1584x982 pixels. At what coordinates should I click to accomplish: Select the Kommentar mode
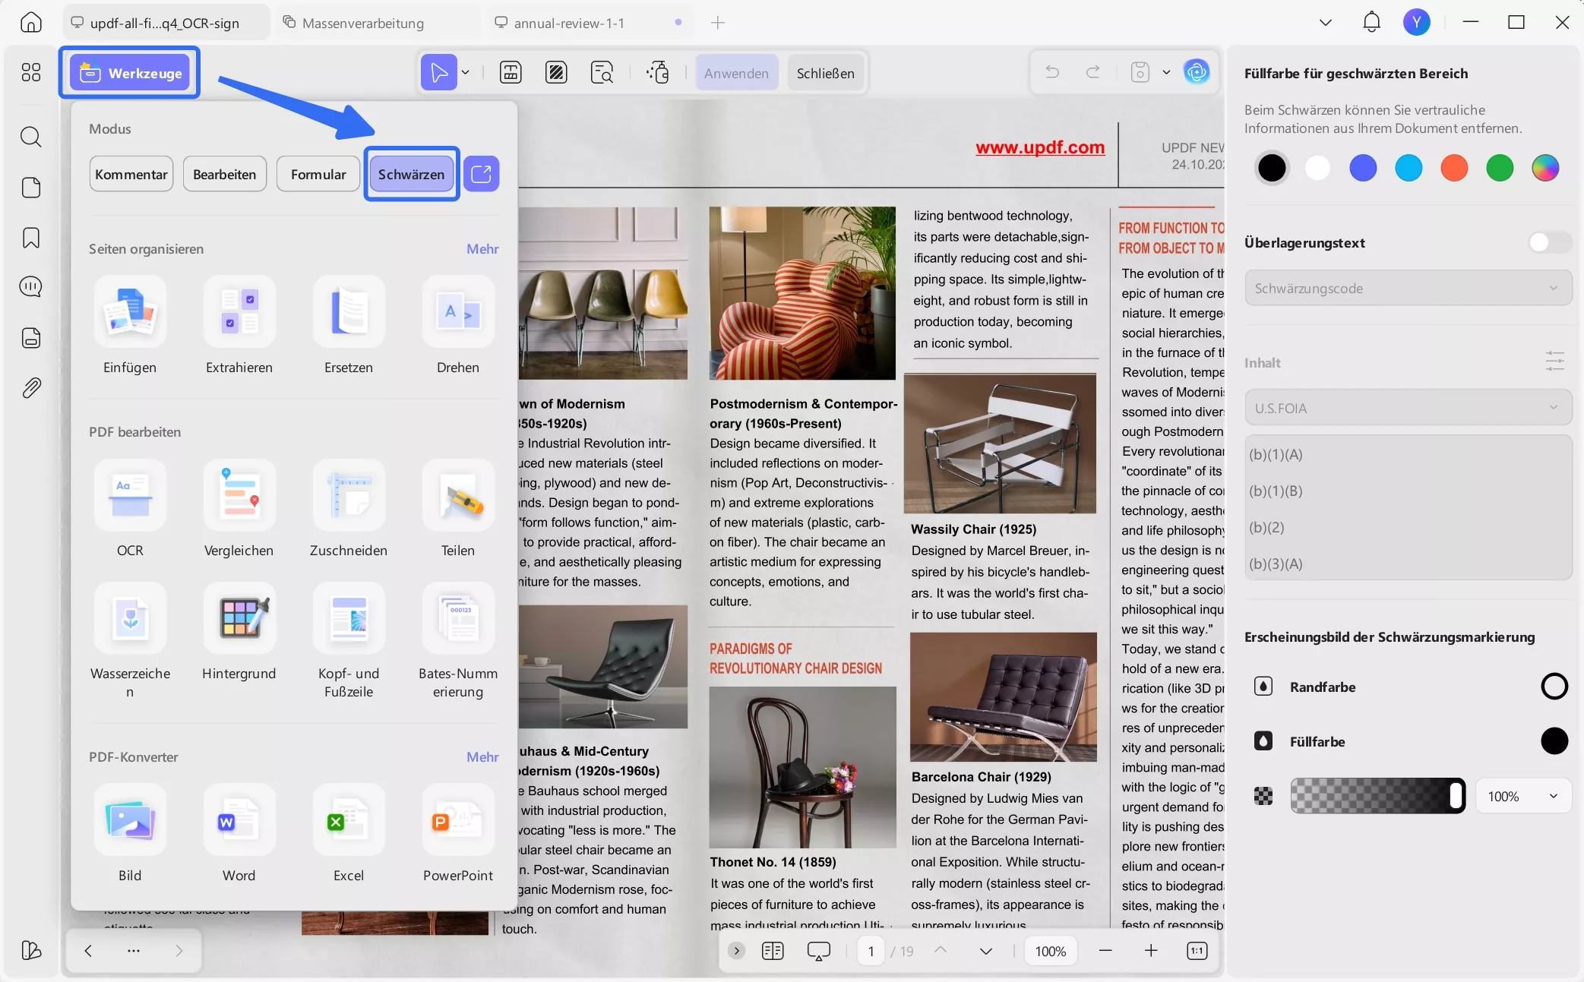click(x=131, y=175)
